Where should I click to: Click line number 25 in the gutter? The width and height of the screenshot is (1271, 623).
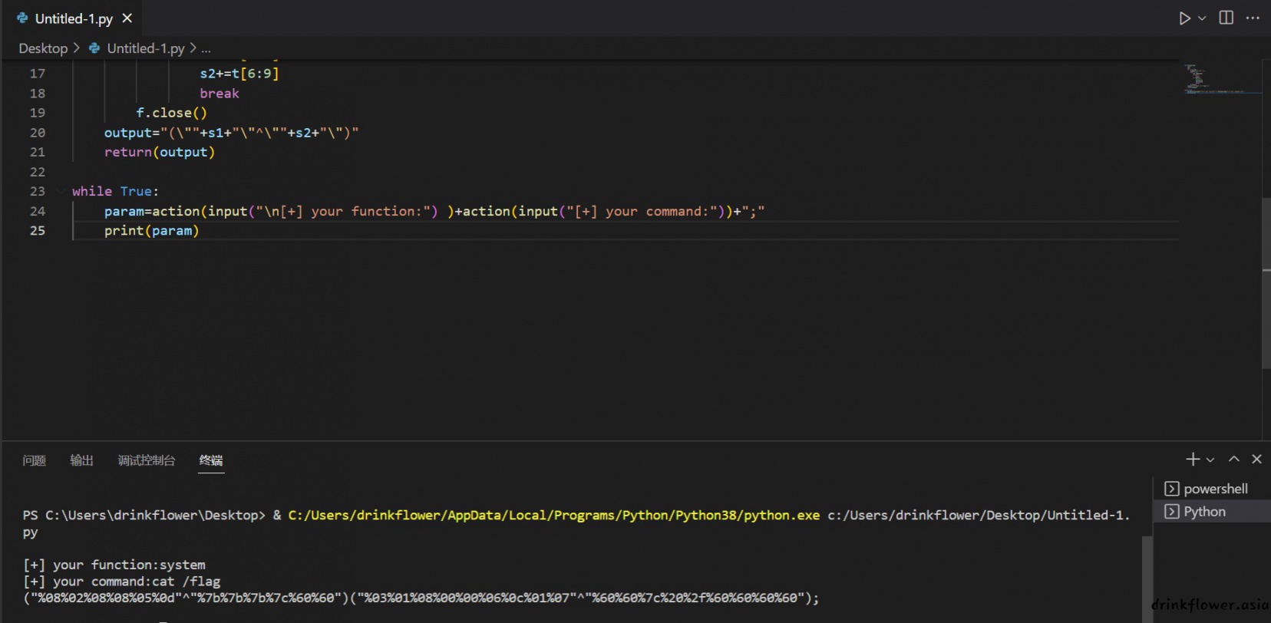(x=38, y=231)
